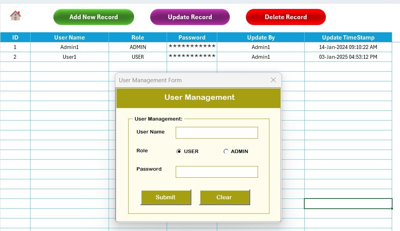
Task: Focus the User Name text field
Action: click(x=216, y=133)
